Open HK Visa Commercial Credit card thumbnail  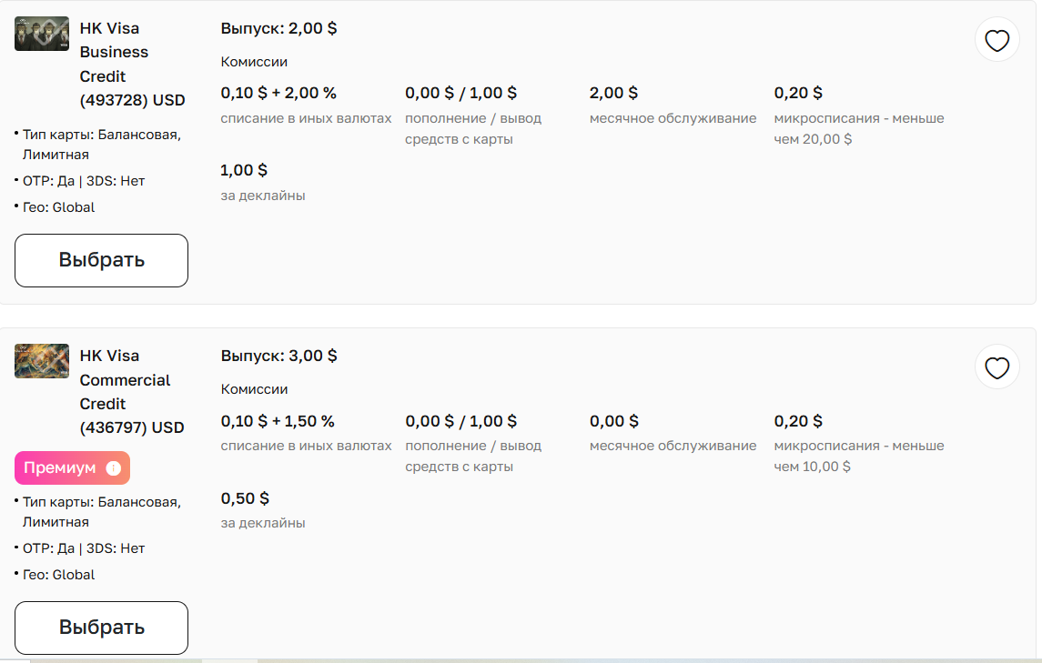pos(42,361)
